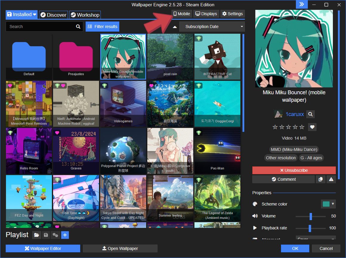Click the Scheme color palette icon
The width and height of the screenshot is (346, 258).
pos(255,204)
